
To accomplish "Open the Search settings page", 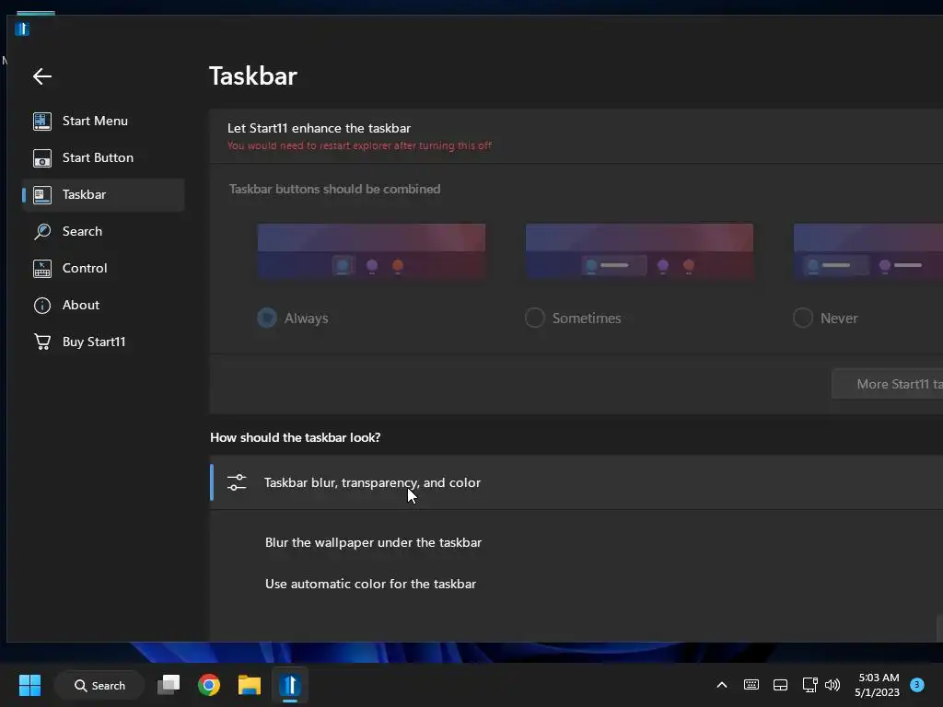I will [x=103, y=231].
